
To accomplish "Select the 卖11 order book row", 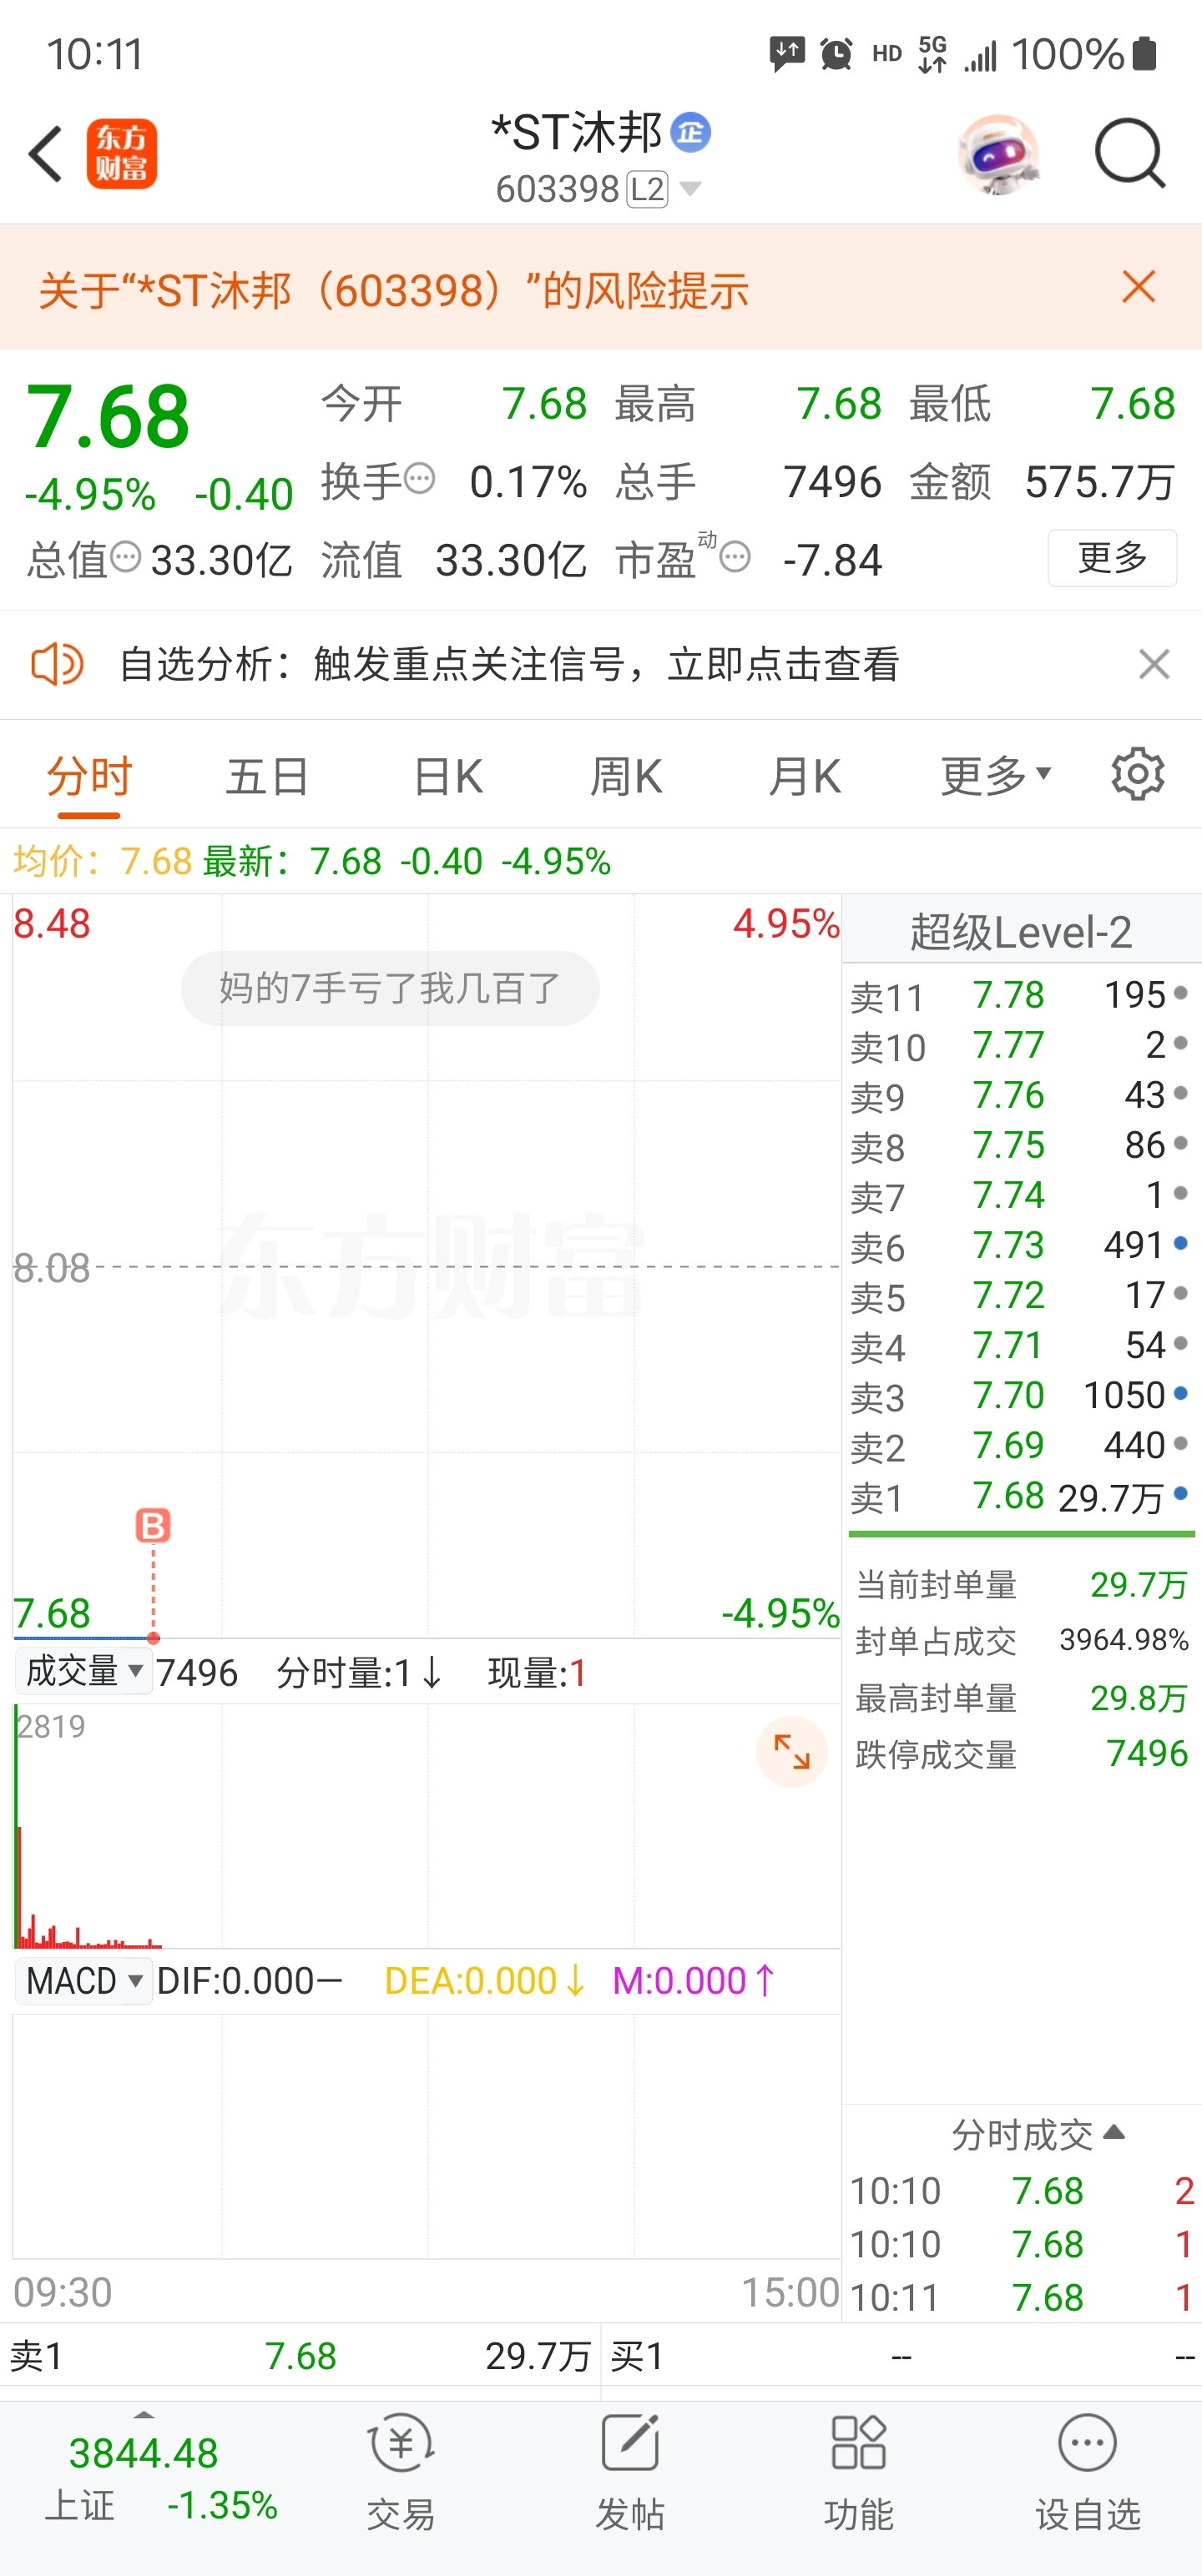I will point(1021,995).
